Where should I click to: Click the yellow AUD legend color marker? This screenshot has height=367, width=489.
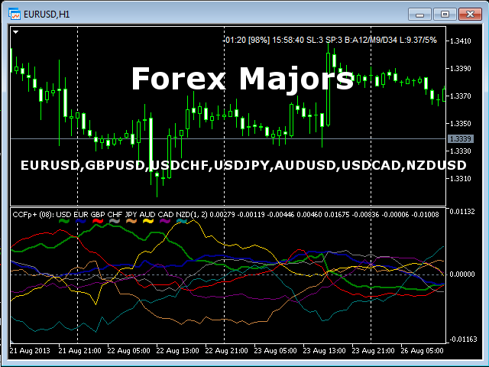point(148,221)
